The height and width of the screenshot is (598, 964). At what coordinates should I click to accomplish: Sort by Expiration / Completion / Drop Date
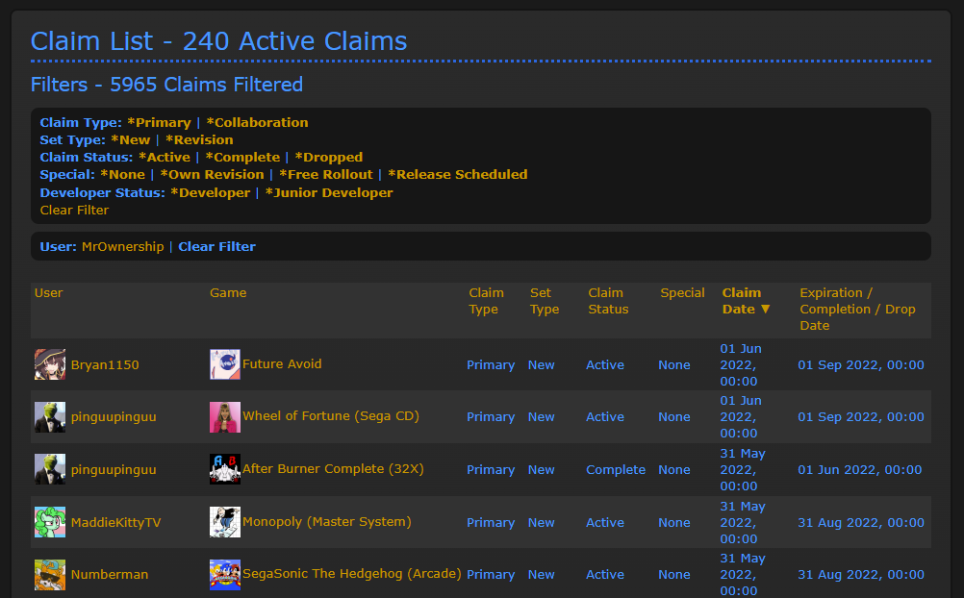(857, 310)
